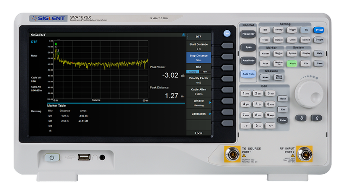Toggle the TG tracking generator key
This screenshot has height=195, width=343.
click(x=306, y=30)
